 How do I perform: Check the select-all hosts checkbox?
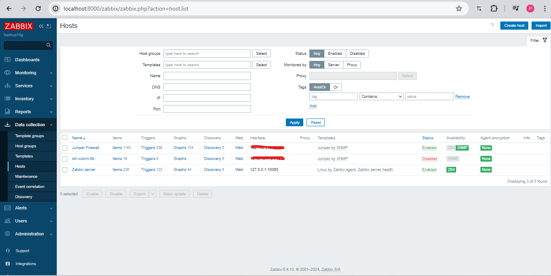point(64,138)
